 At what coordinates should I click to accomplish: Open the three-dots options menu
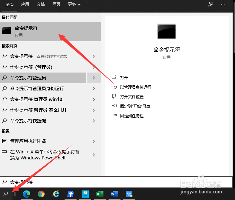click(x=223, y=4)
